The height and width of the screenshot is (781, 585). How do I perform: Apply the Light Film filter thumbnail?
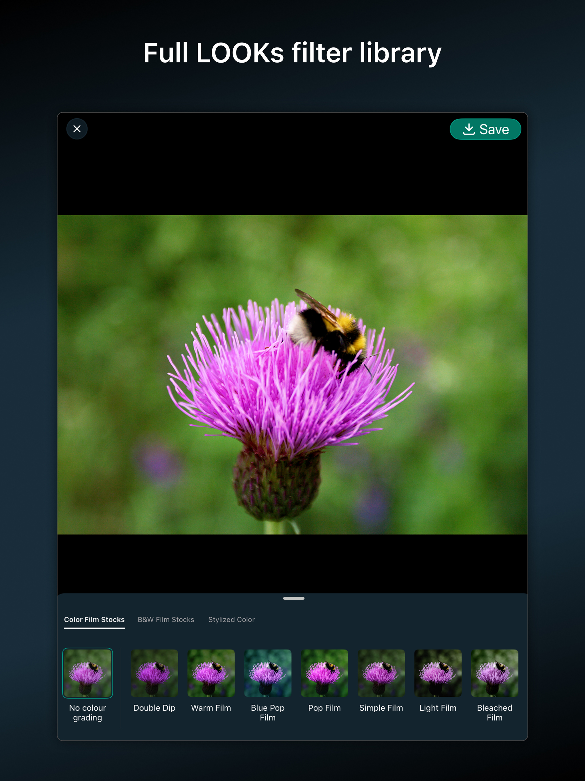[x=438, y=673]
